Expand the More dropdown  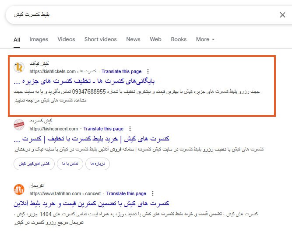click(205, 39)
